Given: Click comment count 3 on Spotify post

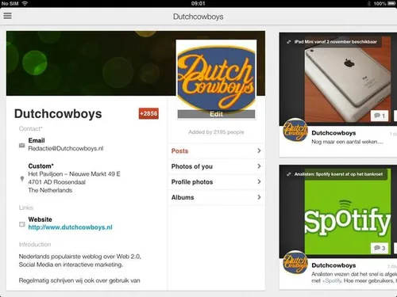Looking at the screenshot, I should pyautogui.click(x=380, y=248).
